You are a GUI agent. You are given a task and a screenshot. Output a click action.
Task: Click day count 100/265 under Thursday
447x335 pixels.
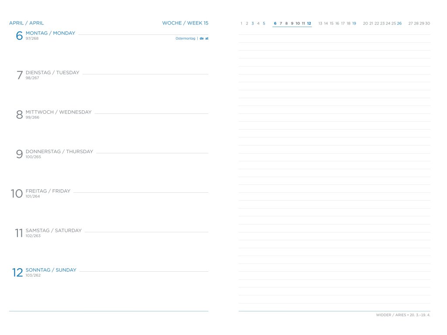(33, 157)
